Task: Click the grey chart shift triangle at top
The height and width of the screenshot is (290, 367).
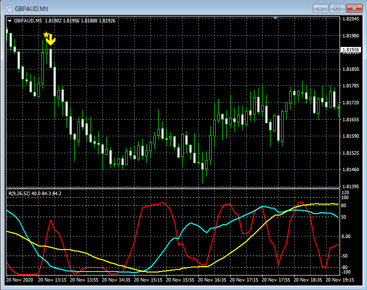Action: coord(275,18)
